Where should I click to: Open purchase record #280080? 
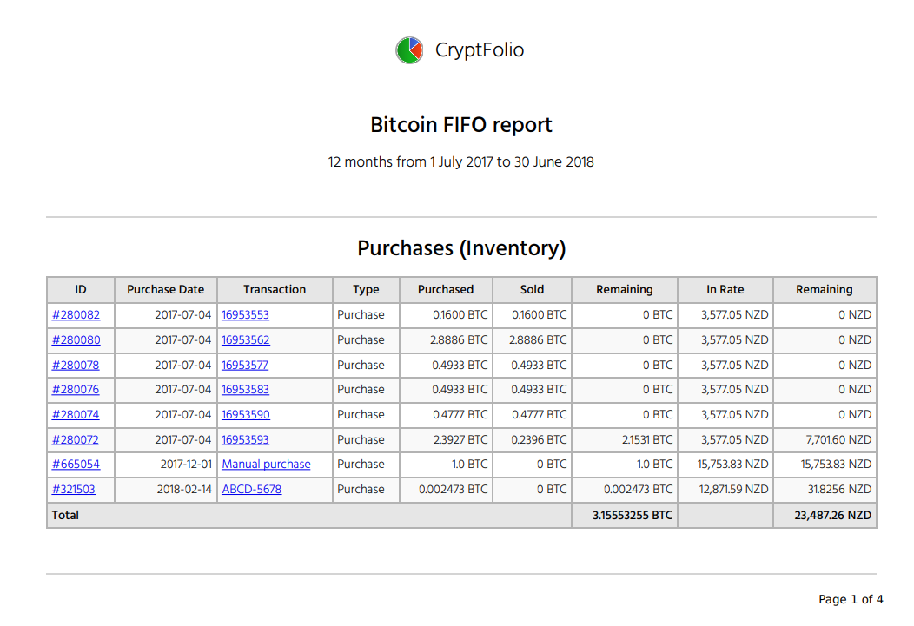76,339
